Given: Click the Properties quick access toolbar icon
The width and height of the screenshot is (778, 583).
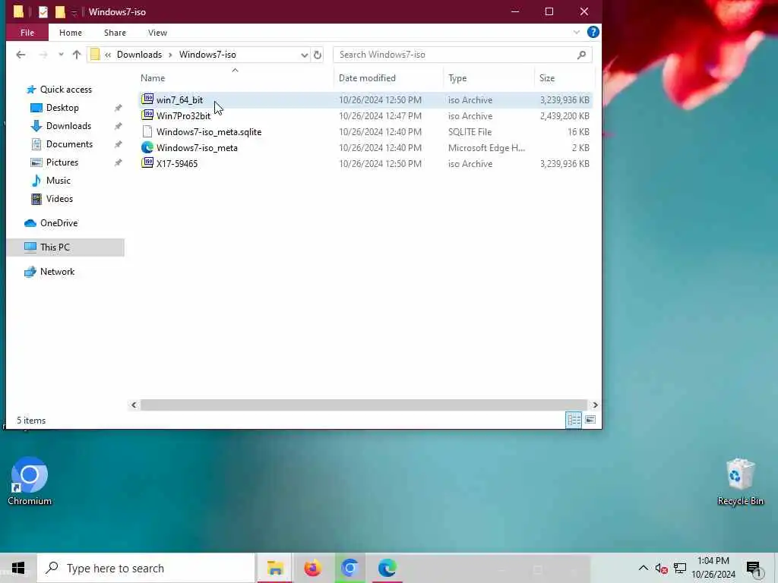Looking at the screenshot, I should (x=43, y=11).
